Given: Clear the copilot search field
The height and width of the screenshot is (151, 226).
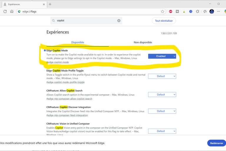Looking at the screenshot, I should [x=119, y=21].
